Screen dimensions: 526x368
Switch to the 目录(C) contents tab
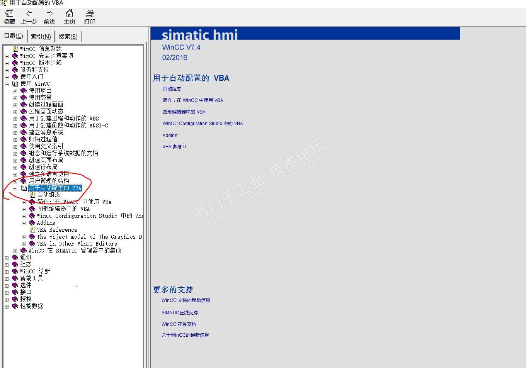point(14,36)
